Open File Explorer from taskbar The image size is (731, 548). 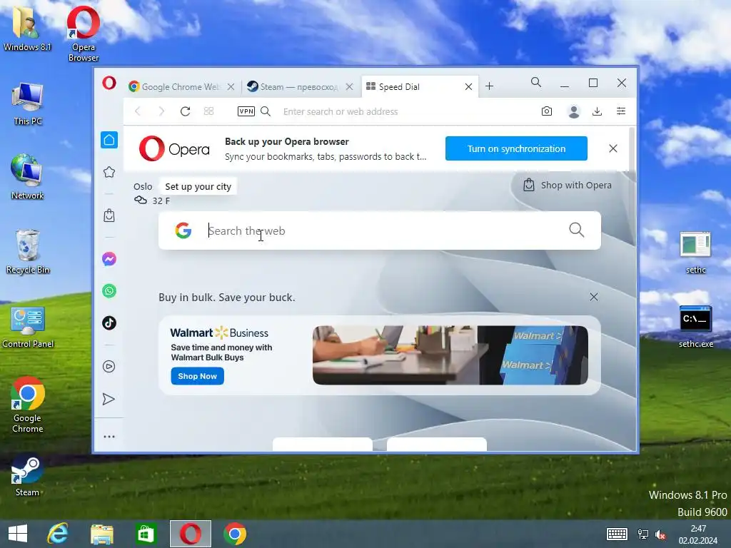[x=102, y=534]
